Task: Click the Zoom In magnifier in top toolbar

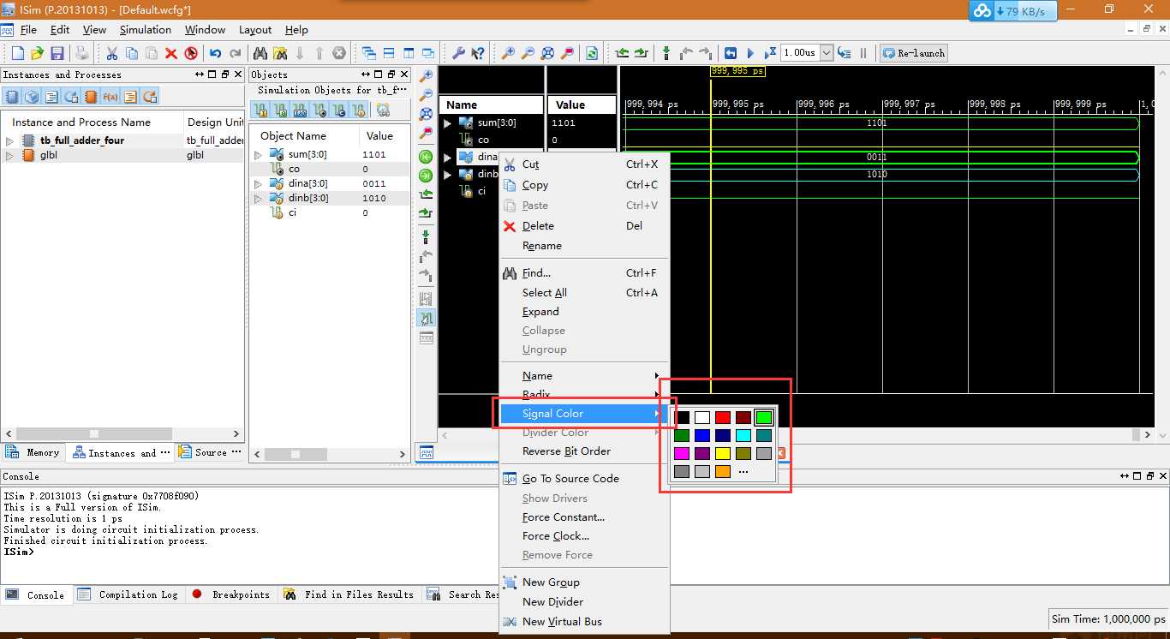Action: click(508, 53)
